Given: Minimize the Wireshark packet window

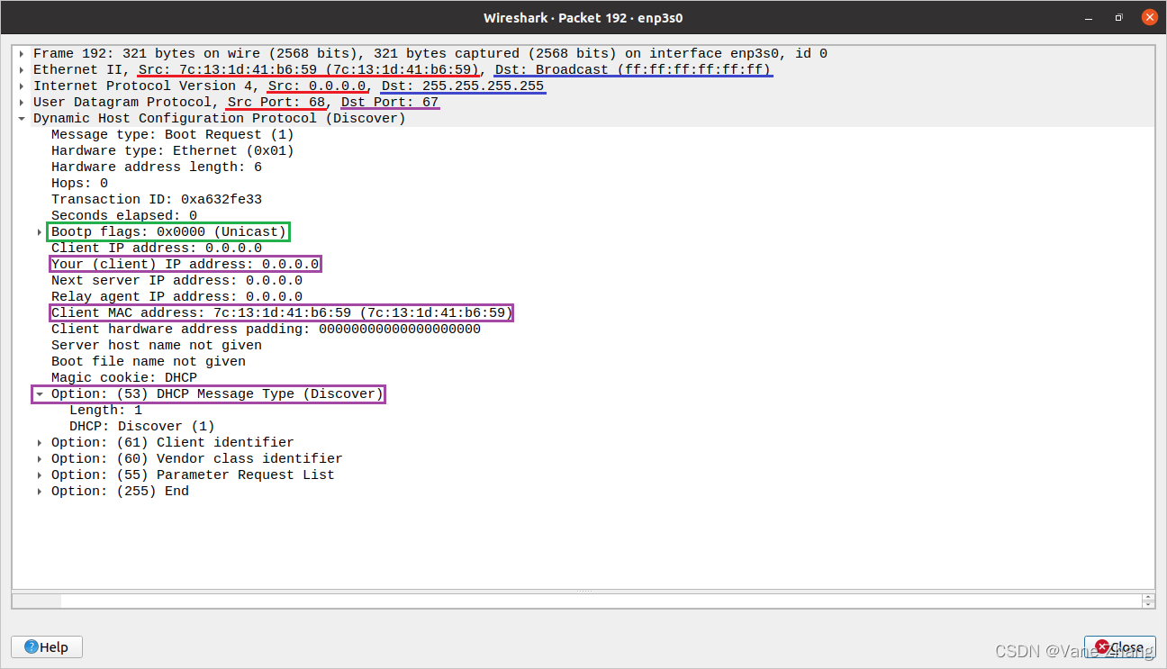Looking at the screenshot, I should pyautogui.click(x=1087, y=17).
